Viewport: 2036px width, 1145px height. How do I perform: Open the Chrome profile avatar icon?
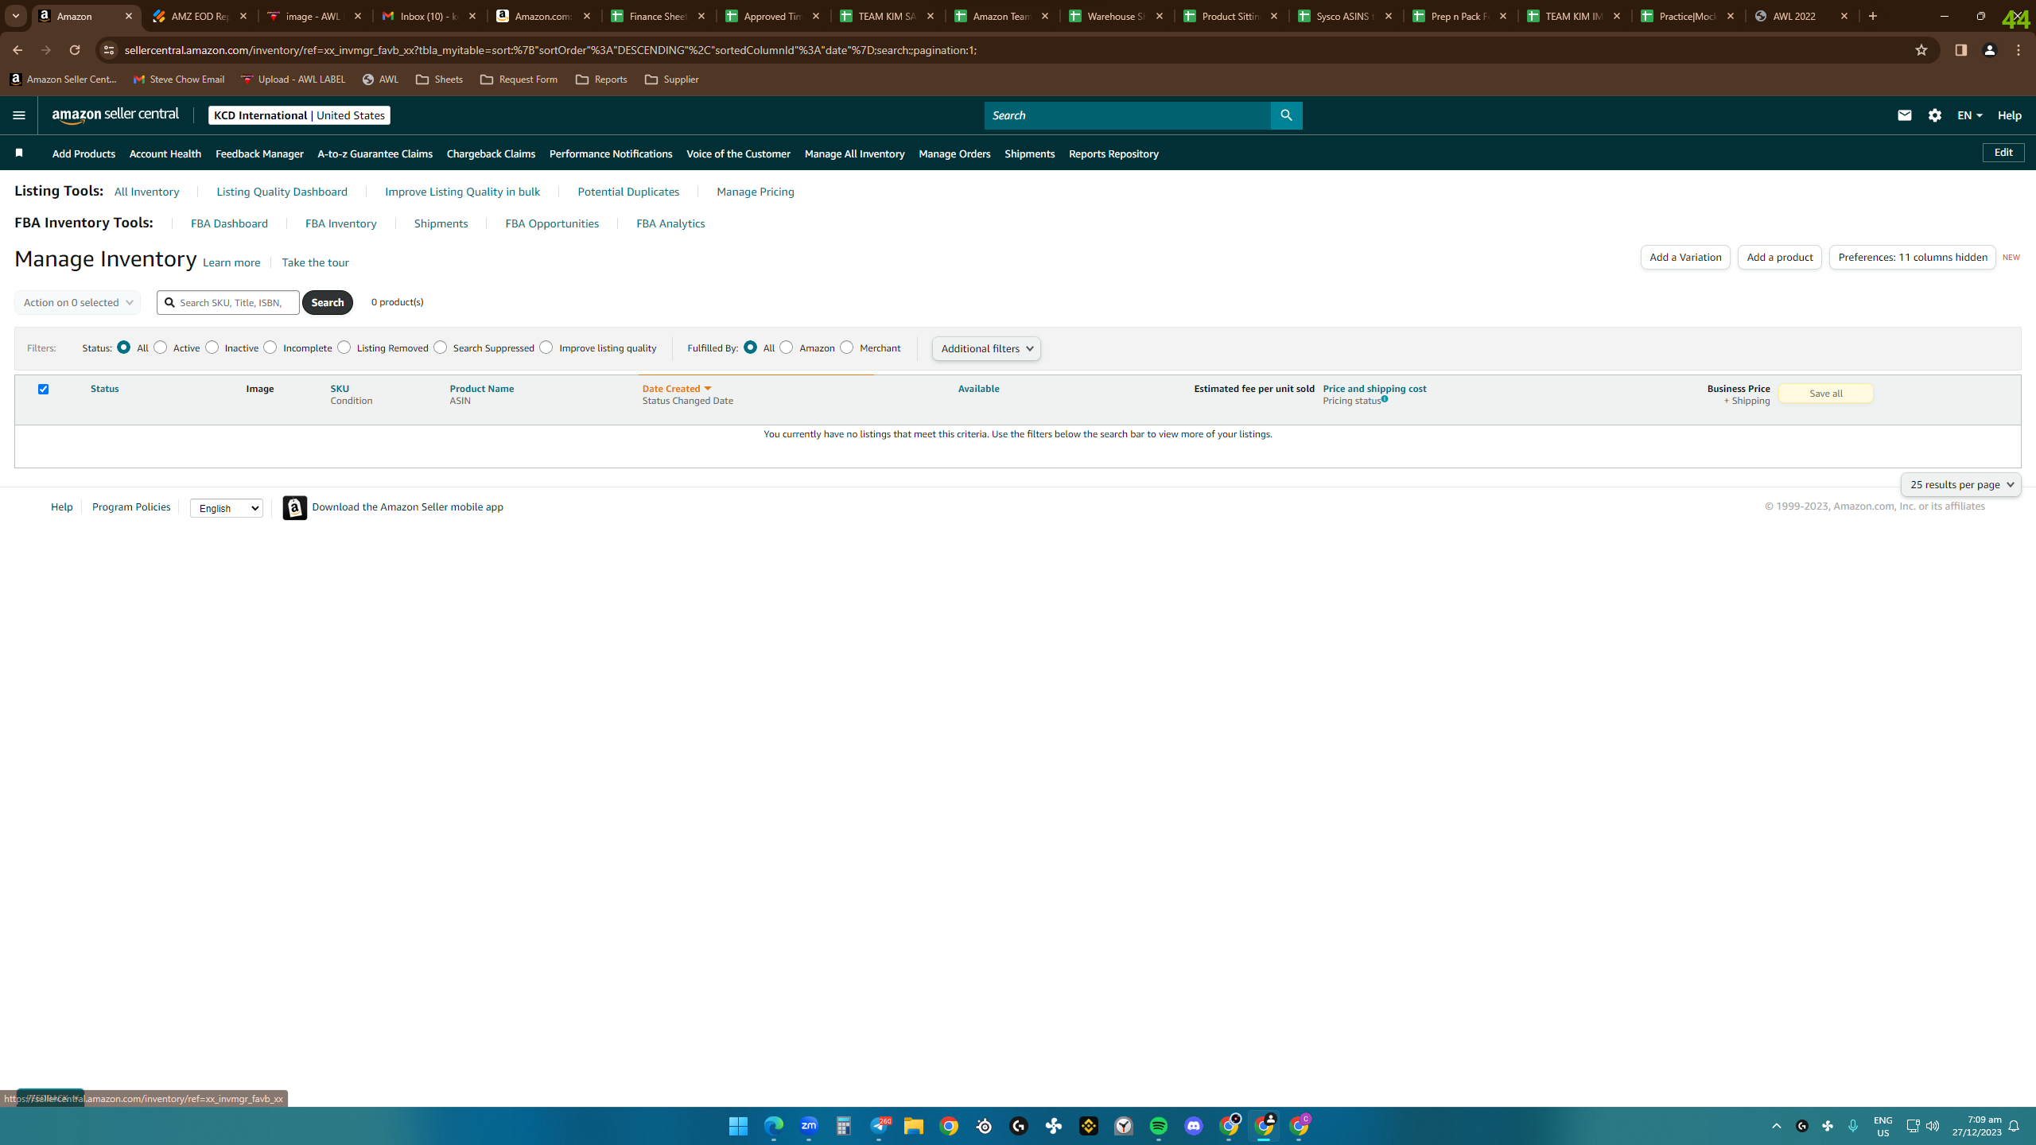point(1990,50)
